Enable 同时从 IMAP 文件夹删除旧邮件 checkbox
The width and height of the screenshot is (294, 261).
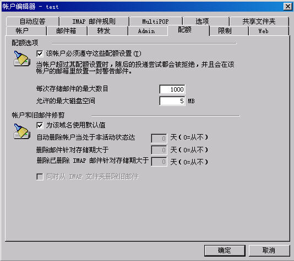pos(40,177)
